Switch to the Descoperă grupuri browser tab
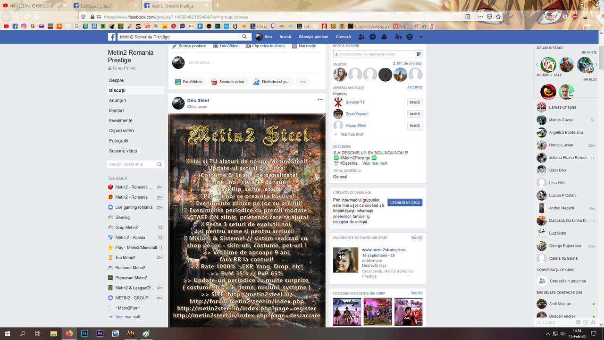Viewport: 604px width, 340px height. 106,5
